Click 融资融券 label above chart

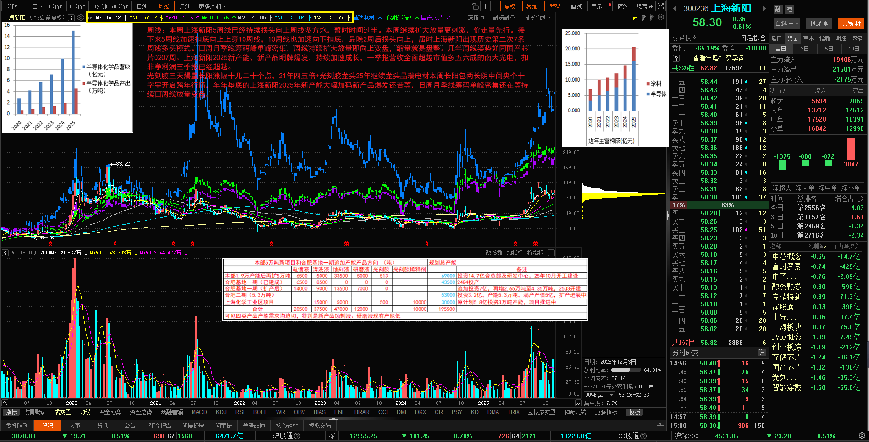tap(504, 17)
